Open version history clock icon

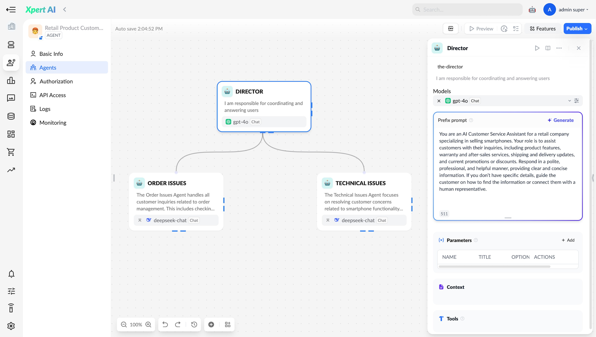pyautogui.click(x=194, y=325)
